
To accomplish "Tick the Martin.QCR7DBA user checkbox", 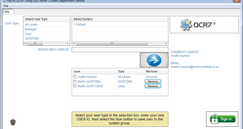I will point(75,82).
